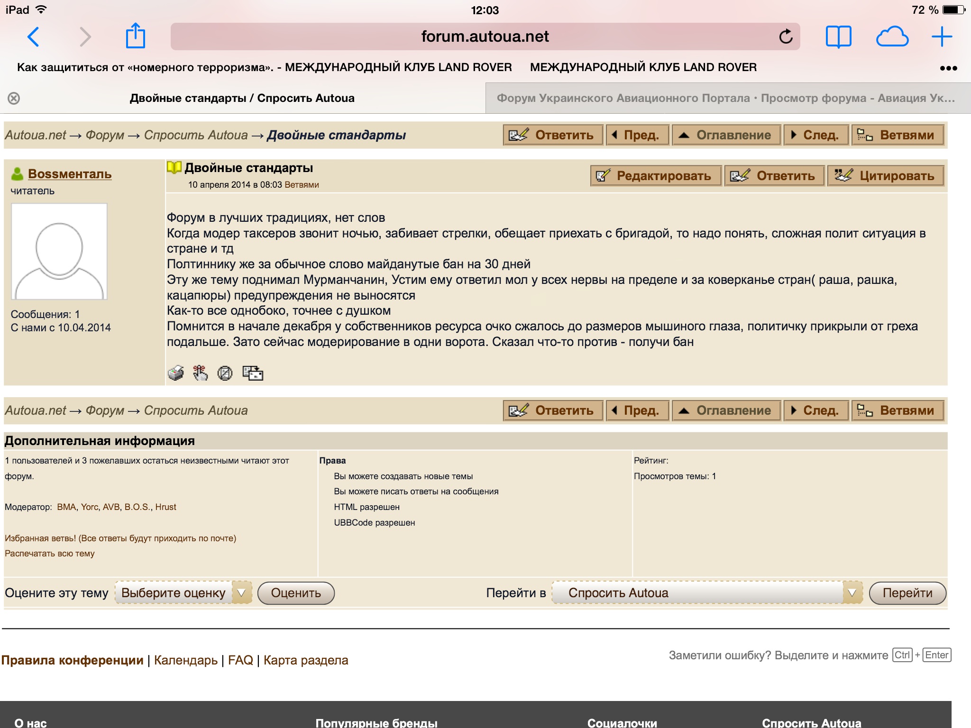Open the Bossменталь user profile link
This screenshot has height=728, width=971.
coord(70,174)
